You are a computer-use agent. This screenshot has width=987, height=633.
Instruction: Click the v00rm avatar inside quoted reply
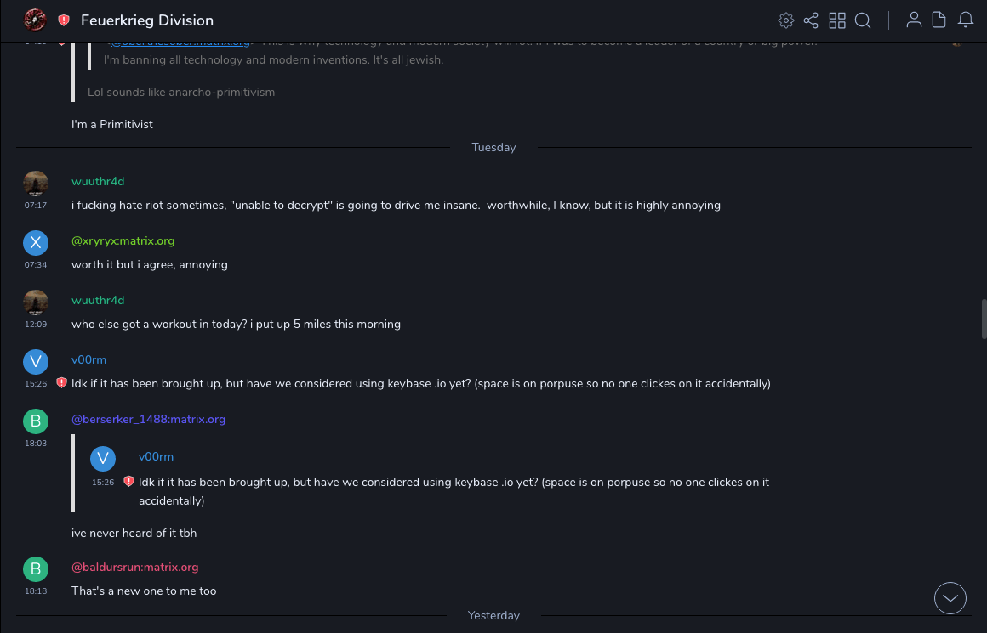[x=103, y=459]
